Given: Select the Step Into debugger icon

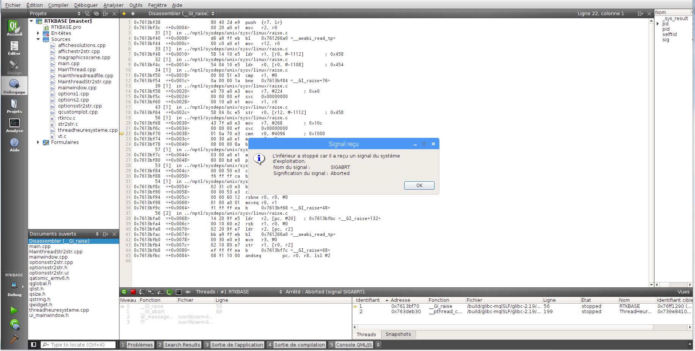Looking at the screenshot, I should (151, 292).
